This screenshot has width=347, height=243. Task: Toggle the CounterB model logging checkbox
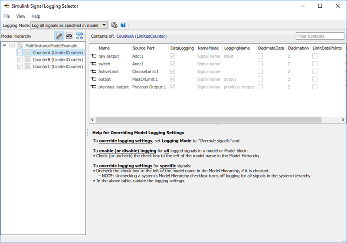[x=20, y=59]
